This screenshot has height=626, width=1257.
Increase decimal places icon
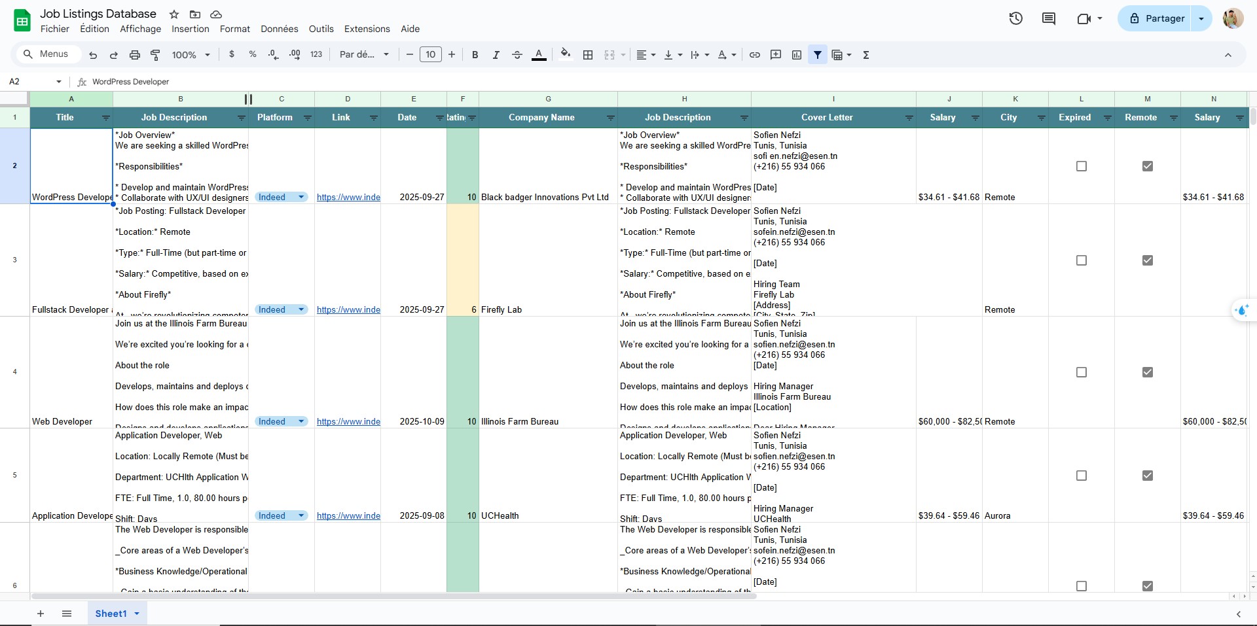pyautogui.click(x=295, y=54)
